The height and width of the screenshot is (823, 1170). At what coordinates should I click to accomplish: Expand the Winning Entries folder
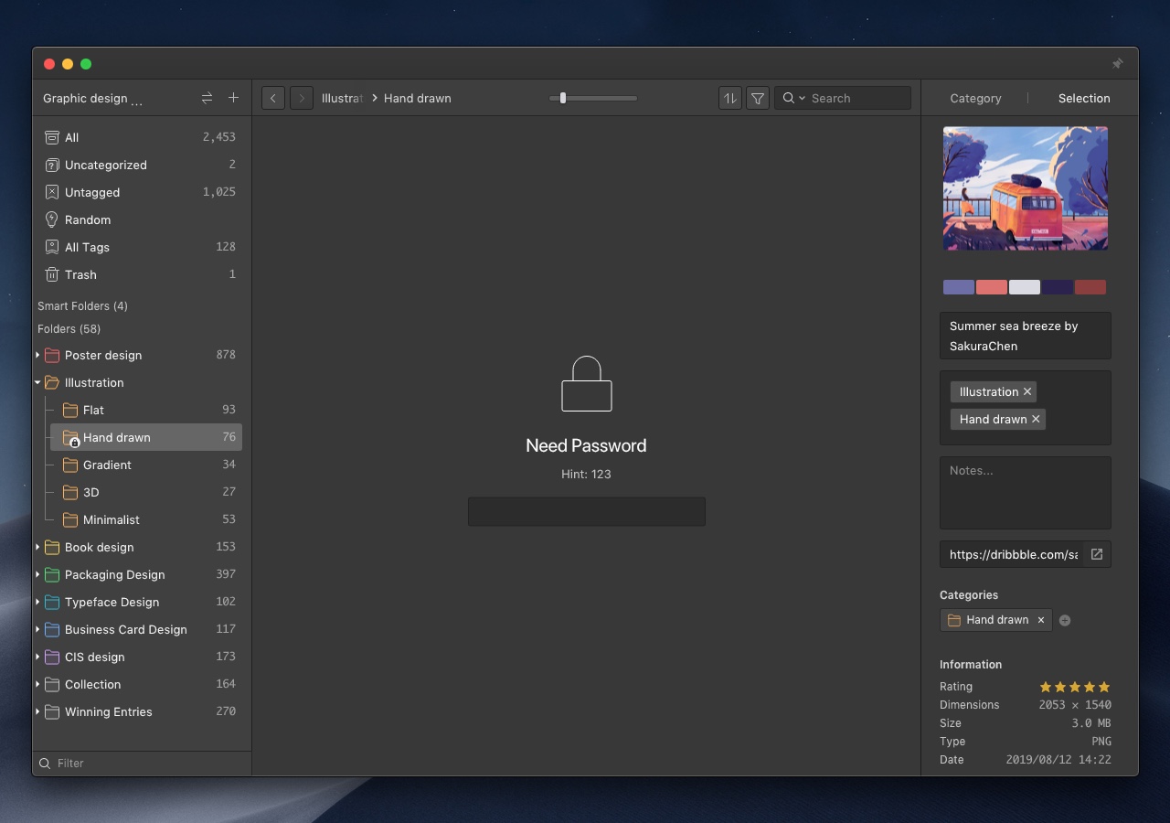[37, 711]
